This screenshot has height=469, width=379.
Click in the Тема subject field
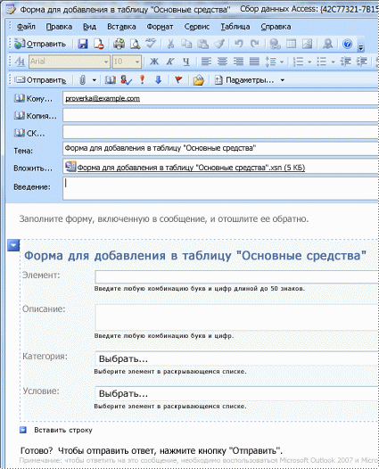[x=221, y=148]
